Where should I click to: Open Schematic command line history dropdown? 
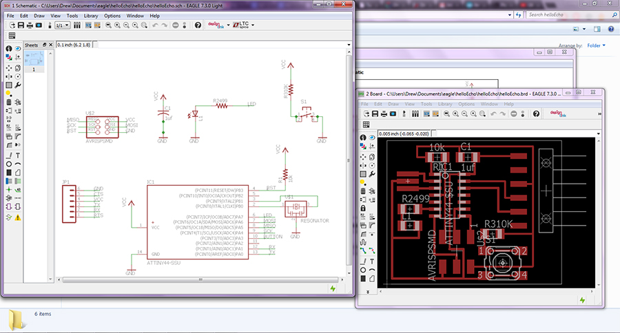pos(349,45)
